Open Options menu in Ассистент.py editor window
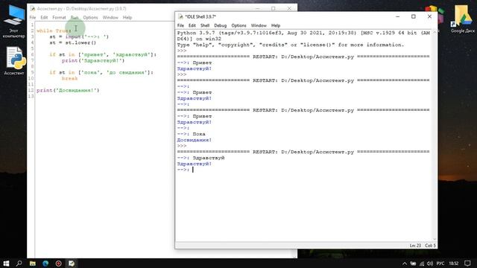The image size is (477, 268). pyautogui.click(x=90, y=17)
